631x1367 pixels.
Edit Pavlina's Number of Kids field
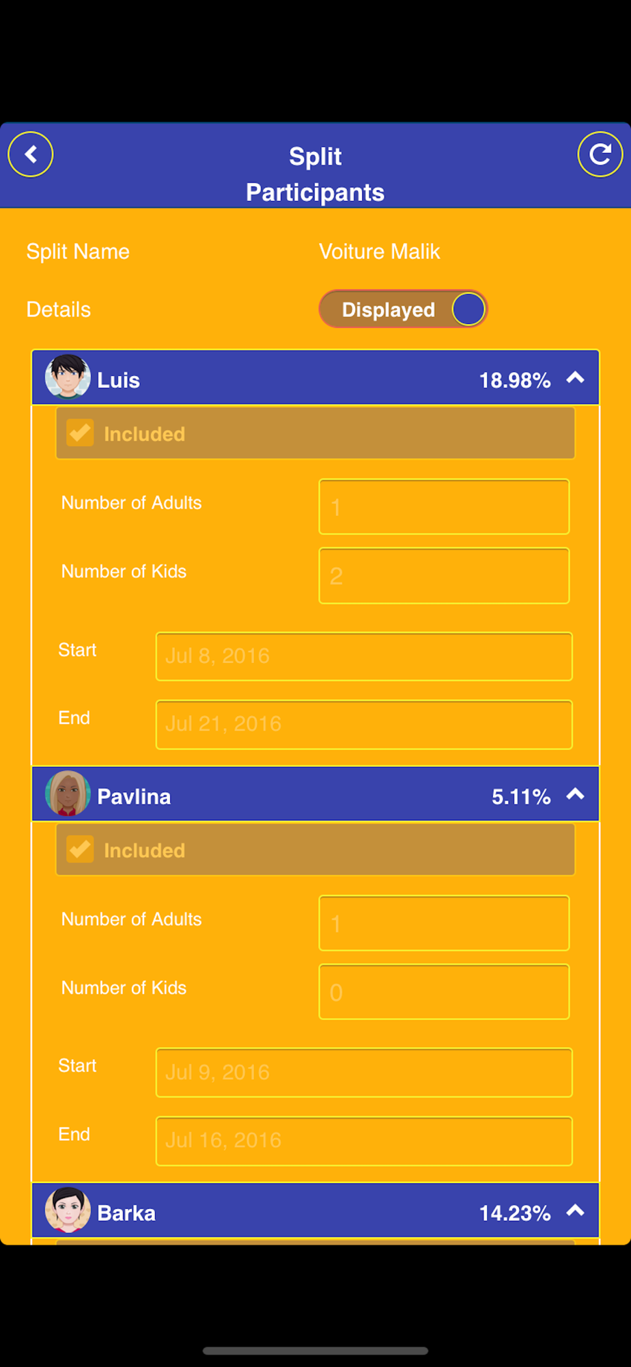coord(444,992)
